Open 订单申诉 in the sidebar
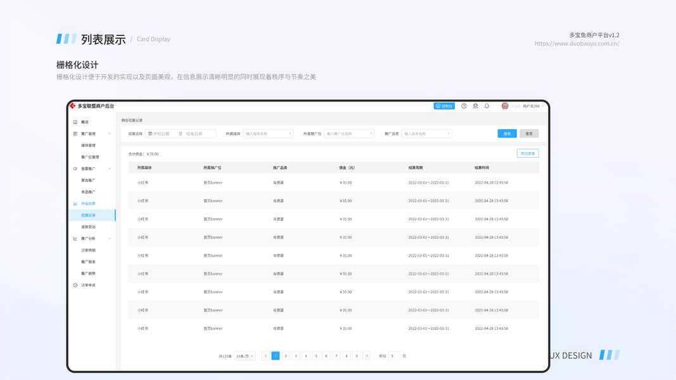Screen dimensions: 676x380 pos(88,285)
